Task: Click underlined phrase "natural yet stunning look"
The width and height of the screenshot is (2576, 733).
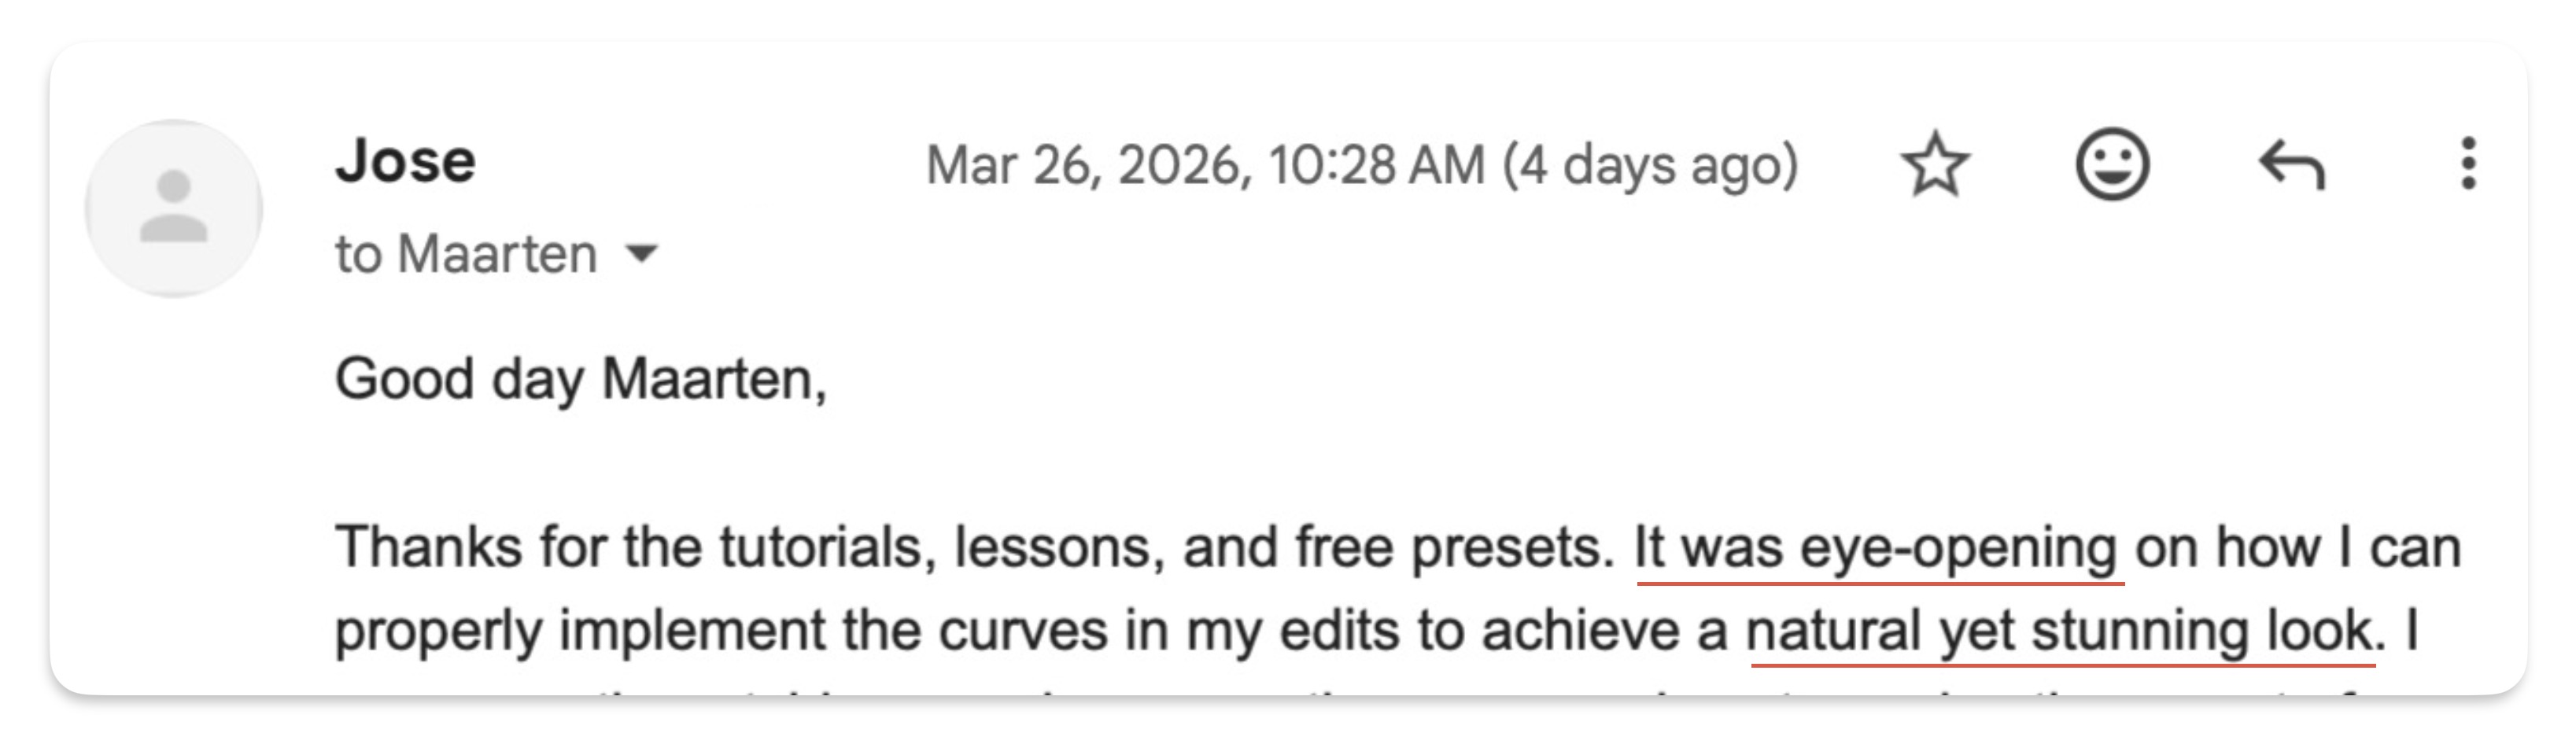Action: [2058, 631]
